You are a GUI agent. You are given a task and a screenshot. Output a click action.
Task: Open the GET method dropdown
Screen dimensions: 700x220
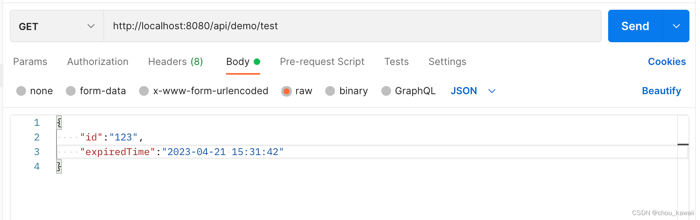(57, 26)
